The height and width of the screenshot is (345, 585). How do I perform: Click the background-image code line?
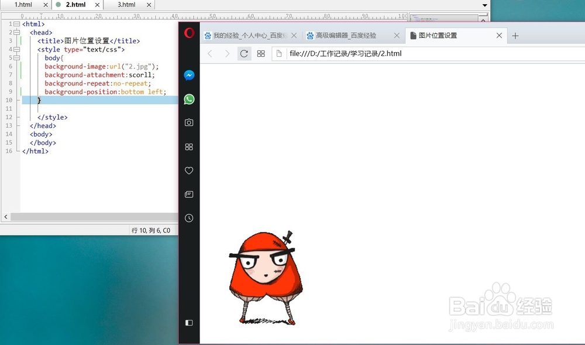[101, 66]
